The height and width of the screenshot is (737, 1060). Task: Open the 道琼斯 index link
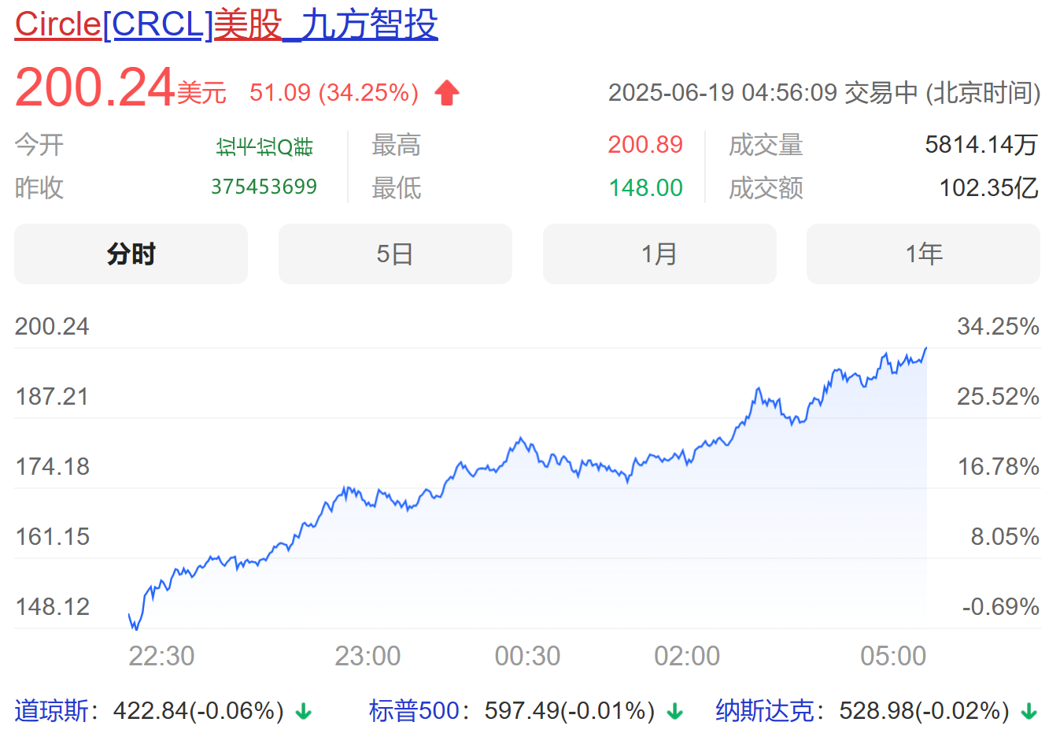51,711
